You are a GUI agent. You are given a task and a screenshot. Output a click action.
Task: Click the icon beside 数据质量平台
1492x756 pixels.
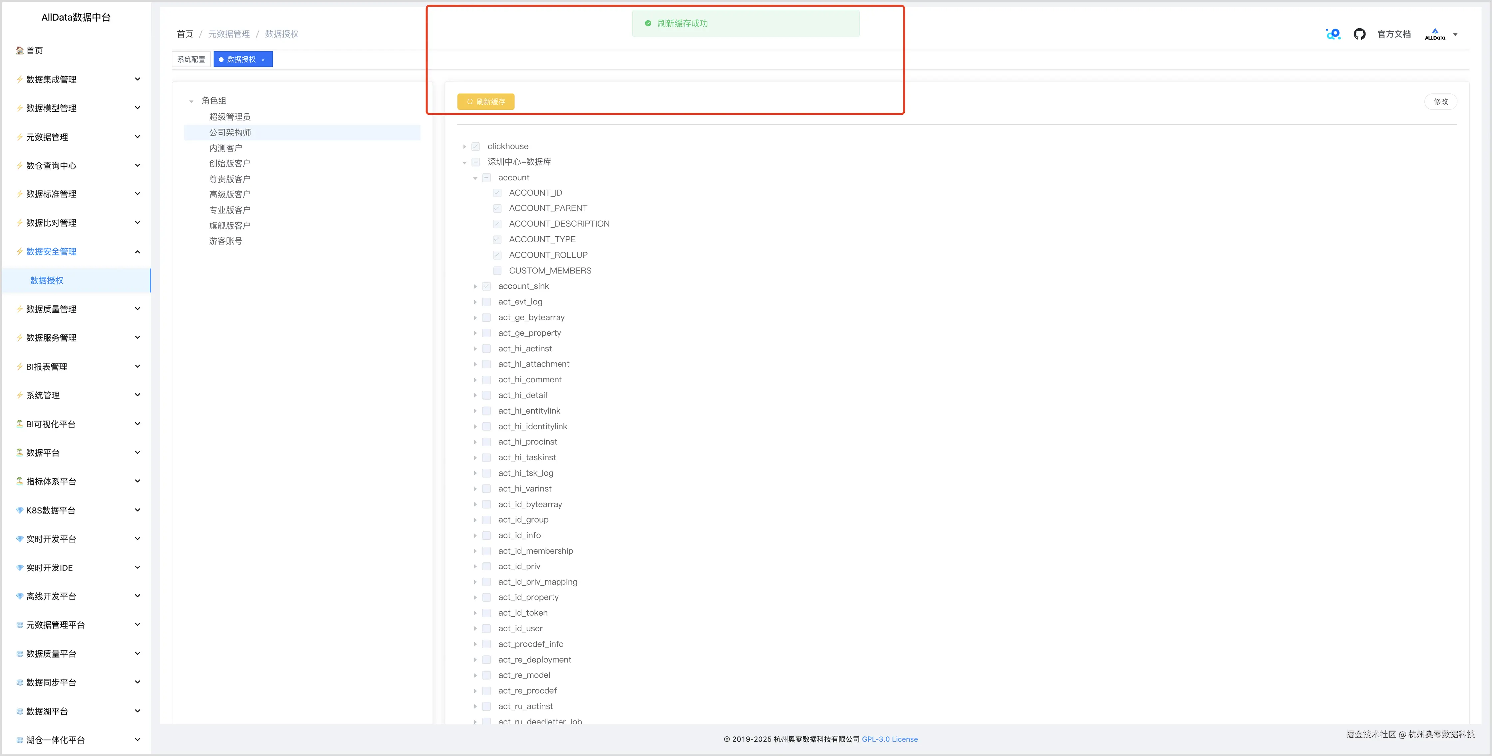[x=20, y=653]
